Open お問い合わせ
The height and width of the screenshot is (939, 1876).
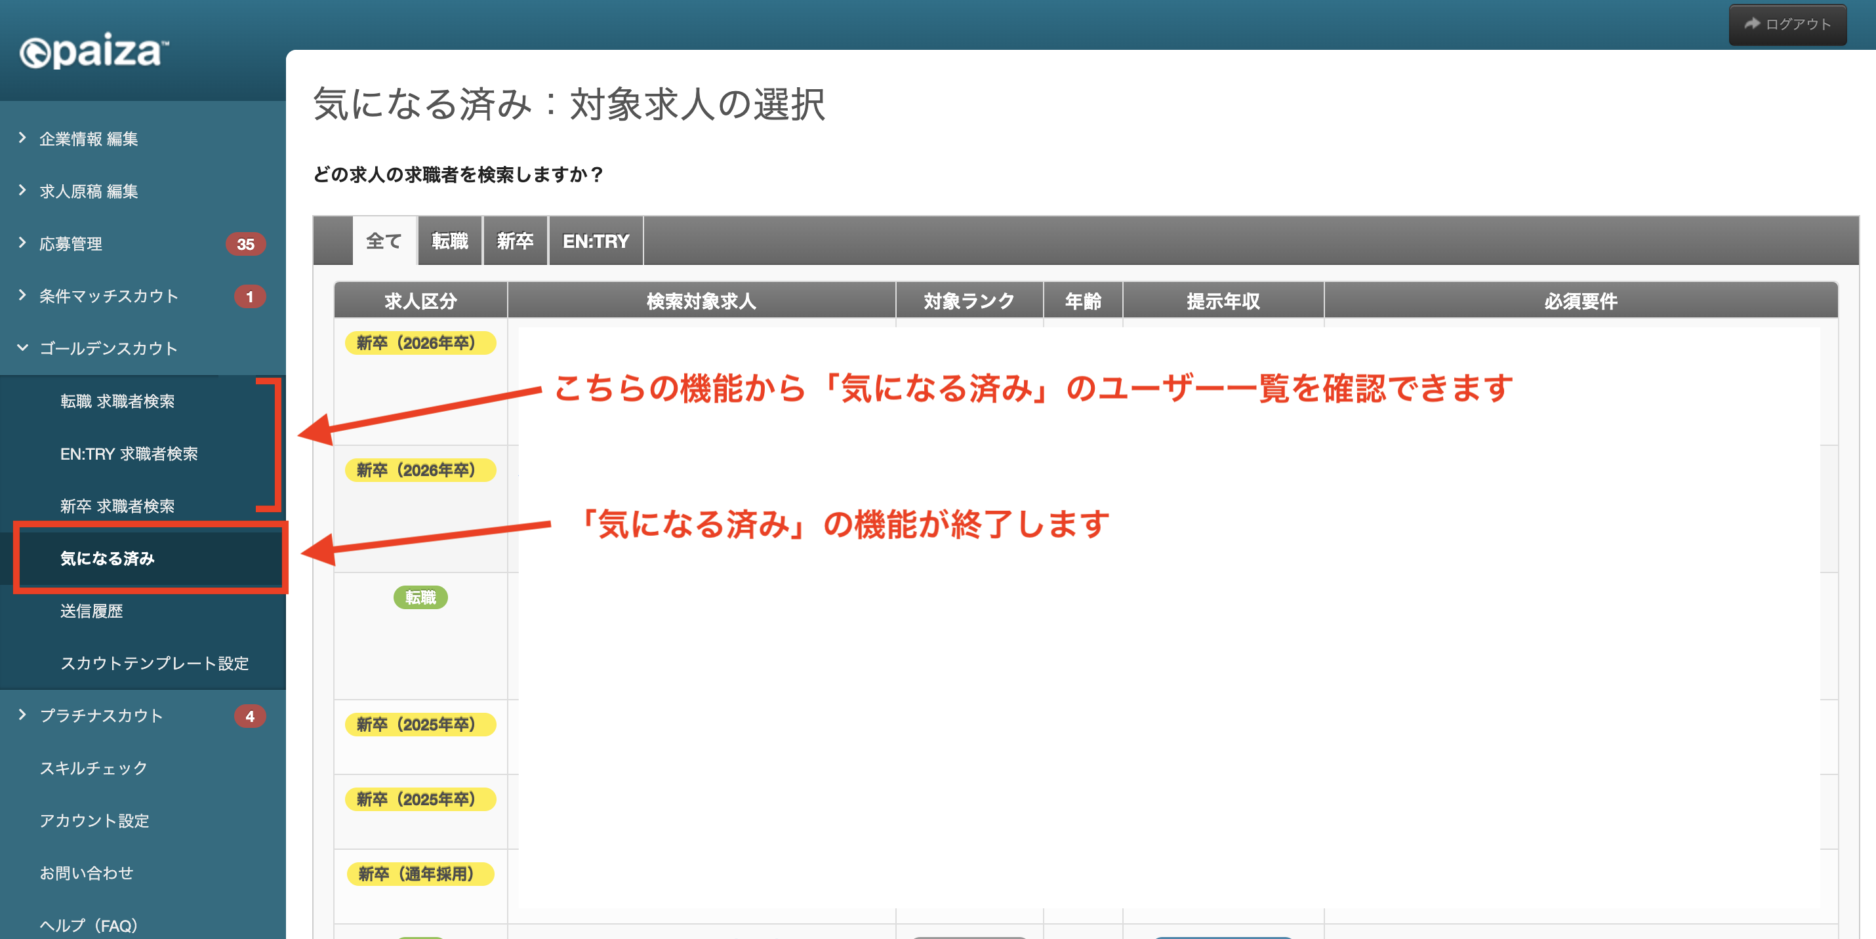86,873
